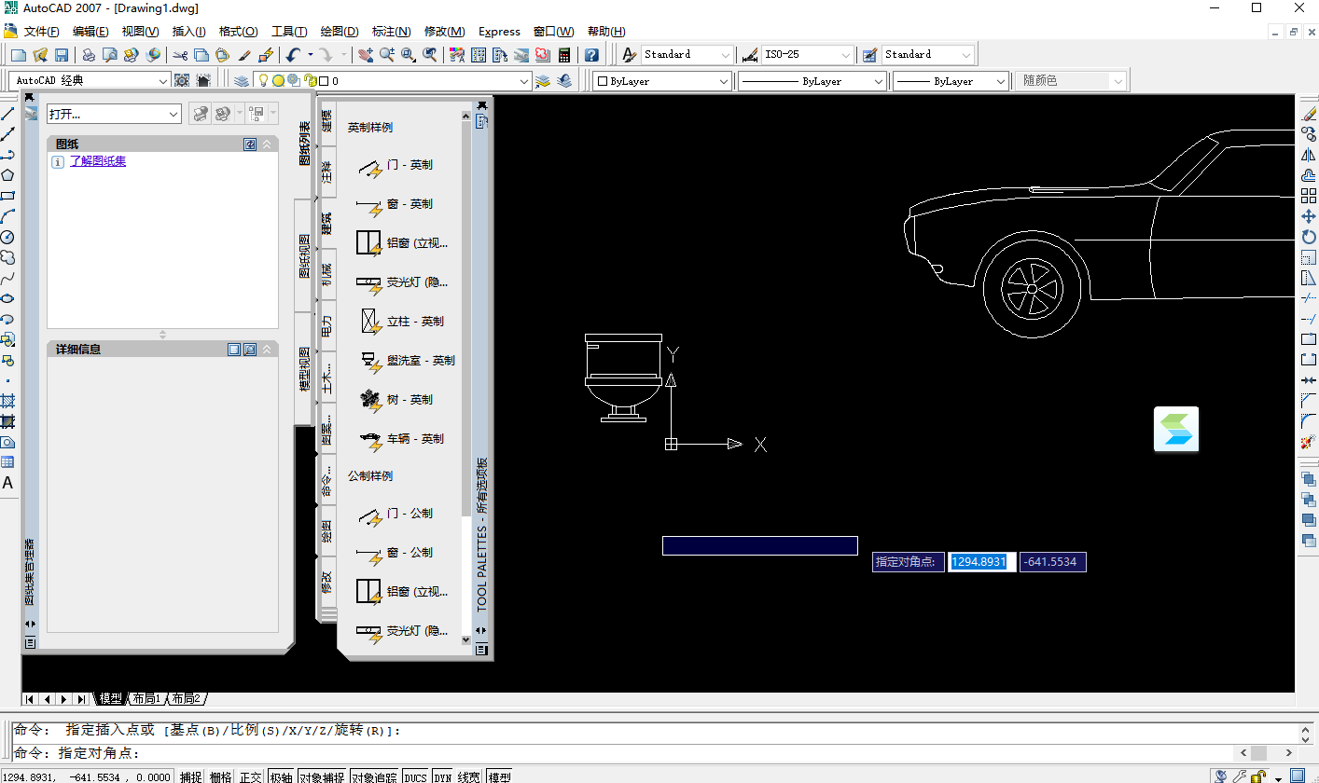Open the ISO-25 dimension style dropdown
Viewport: 1319px width, 783px height.
tap(807, 55)
